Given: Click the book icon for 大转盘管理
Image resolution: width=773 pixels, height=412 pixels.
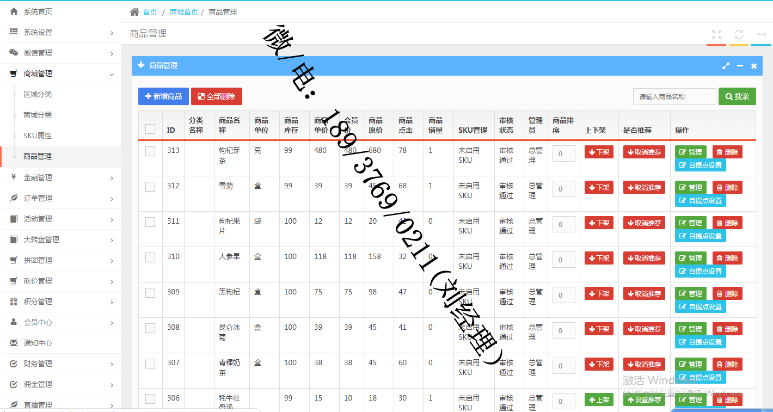Looking at the screenshot, I should pyautogui.click(x=14, y=239).
